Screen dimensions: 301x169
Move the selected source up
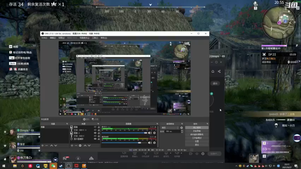(x=85, y=146)
